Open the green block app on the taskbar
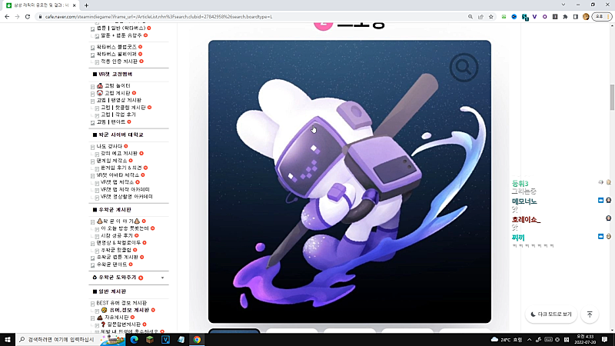Screen dimensions: 615x346 point(150,340)
